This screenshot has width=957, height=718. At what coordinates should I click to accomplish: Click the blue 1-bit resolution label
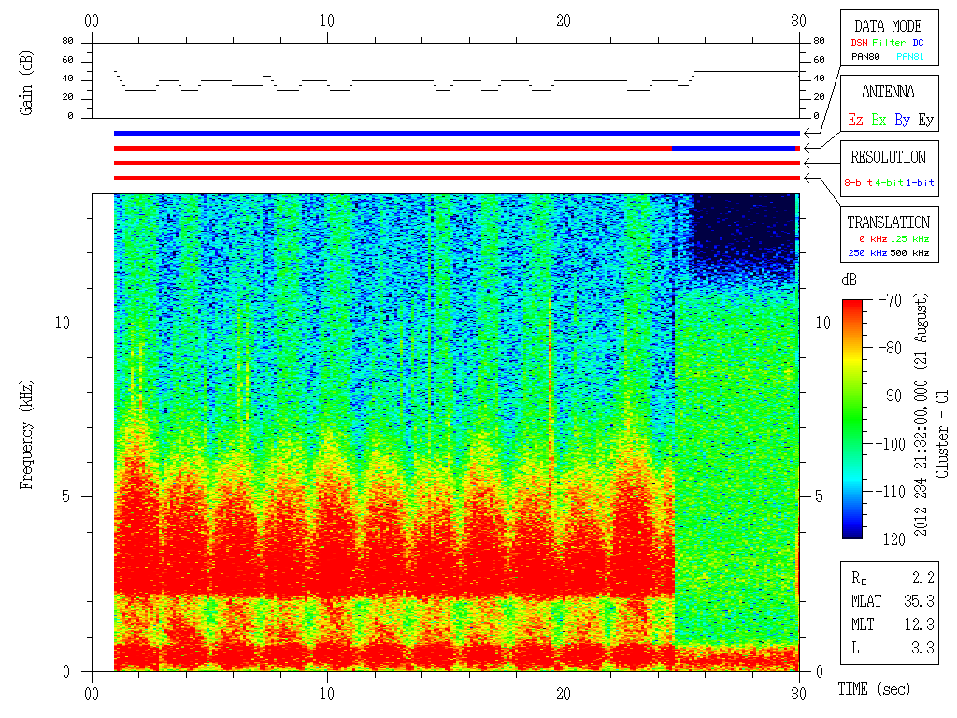click(x=920, y=182)
